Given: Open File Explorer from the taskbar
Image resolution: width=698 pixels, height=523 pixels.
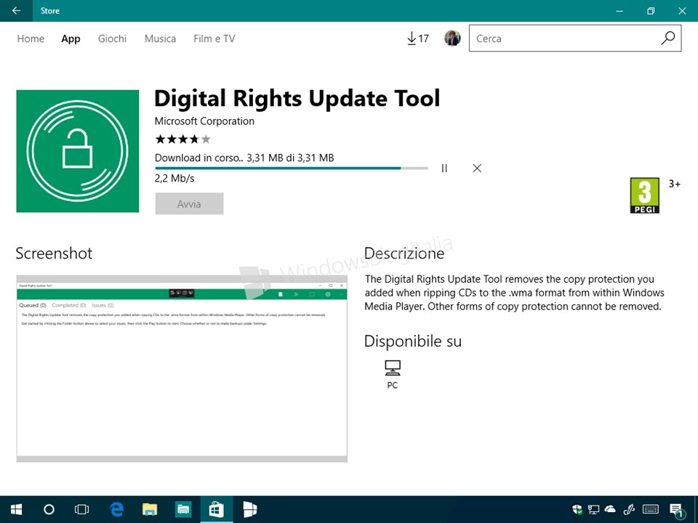Looking at the screenshot, I should [150, 509].
